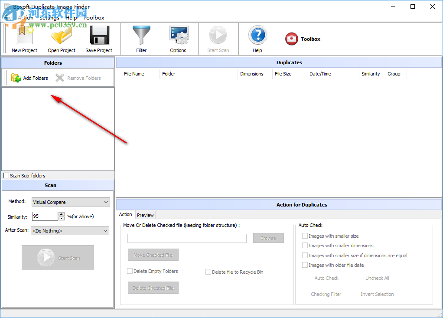Viewport: 443px width, 318px height.
Task: Open a project with the Open Project icon
Action: click(61, 38)
